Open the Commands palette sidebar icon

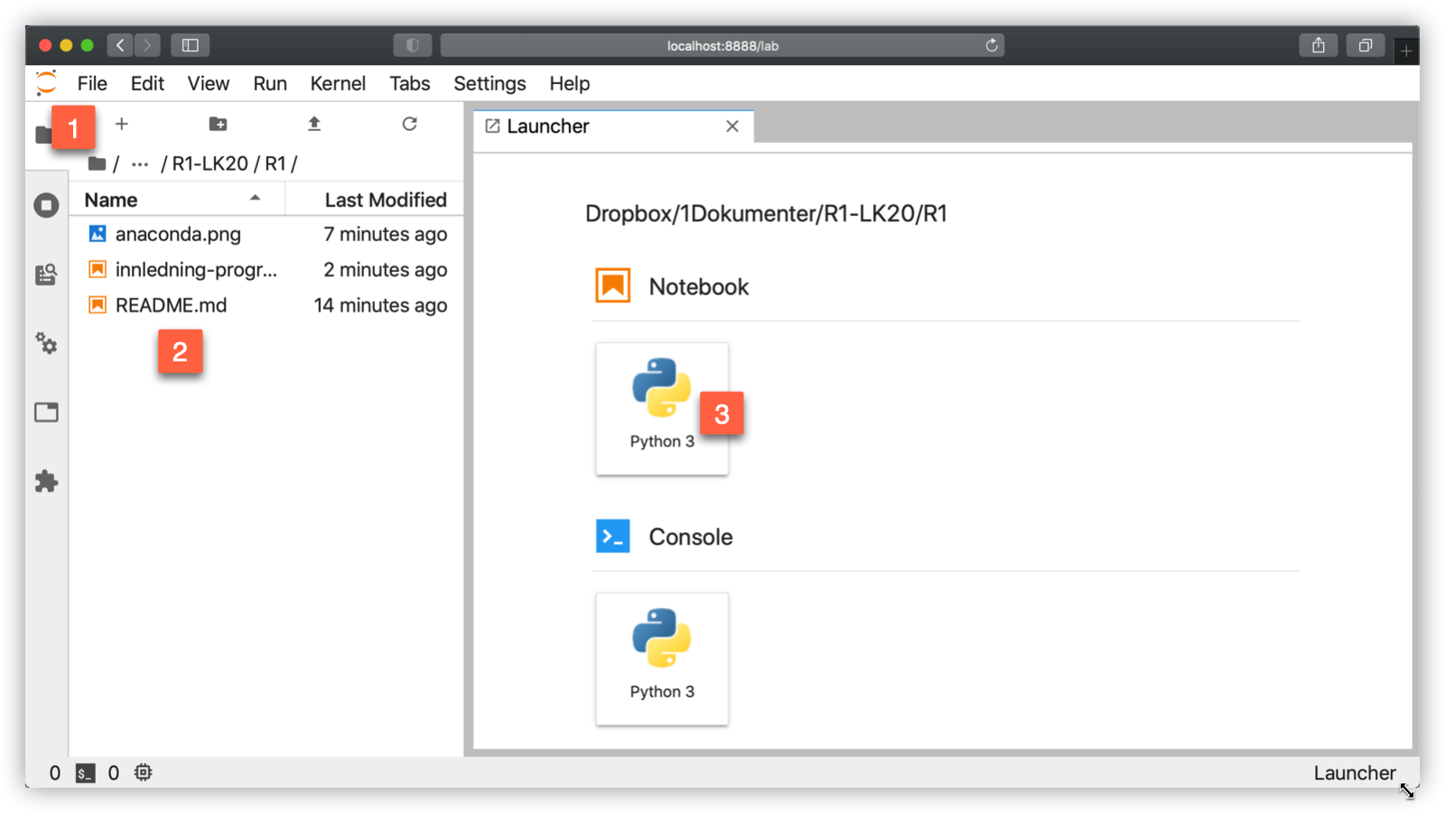pyautogui.click(x=46, y=275)
